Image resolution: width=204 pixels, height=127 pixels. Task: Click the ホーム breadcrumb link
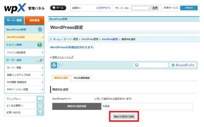pyautogui.click(x=56, y=39)
